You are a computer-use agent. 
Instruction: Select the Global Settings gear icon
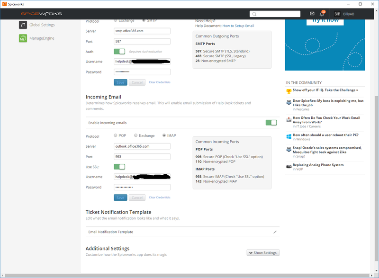pyautogui.click(x=23, y=25)
